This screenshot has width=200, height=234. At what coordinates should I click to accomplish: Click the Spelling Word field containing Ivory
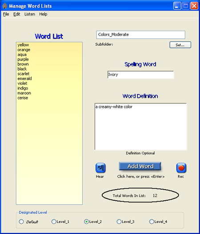point(140,75)
